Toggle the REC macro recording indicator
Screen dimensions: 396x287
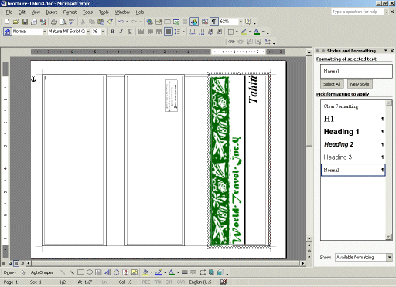(x=146, y=282)
